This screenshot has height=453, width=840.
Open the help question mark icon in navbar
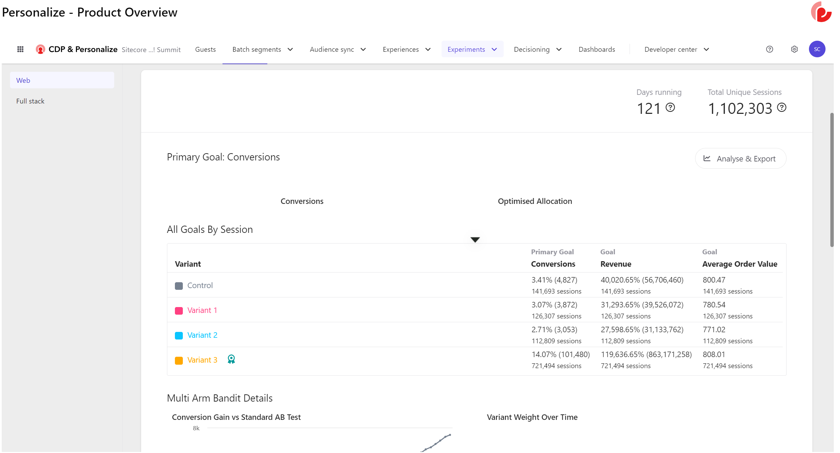769,49
